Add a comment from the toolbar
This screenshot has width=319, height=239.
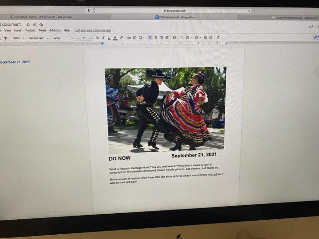tap(135, 37)
